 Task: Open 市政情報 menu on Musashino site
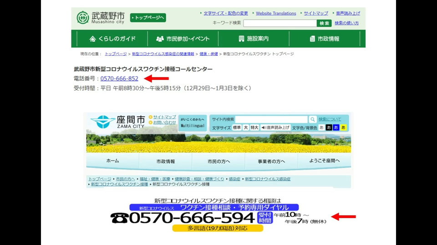click(x=325, y=39)
